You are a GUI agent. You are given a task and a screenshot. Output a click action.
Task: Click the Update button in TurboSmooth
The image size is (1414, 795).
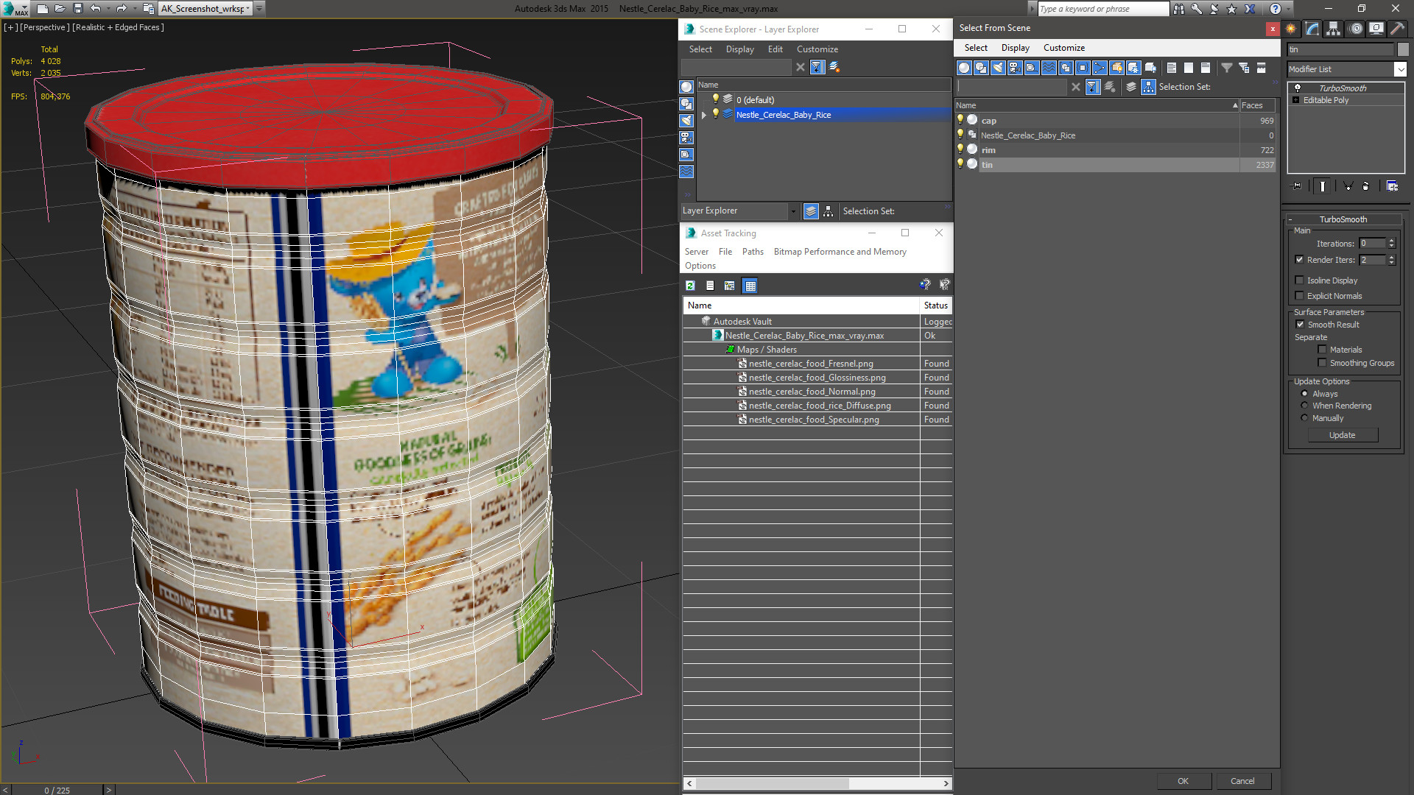[1342, 435]
